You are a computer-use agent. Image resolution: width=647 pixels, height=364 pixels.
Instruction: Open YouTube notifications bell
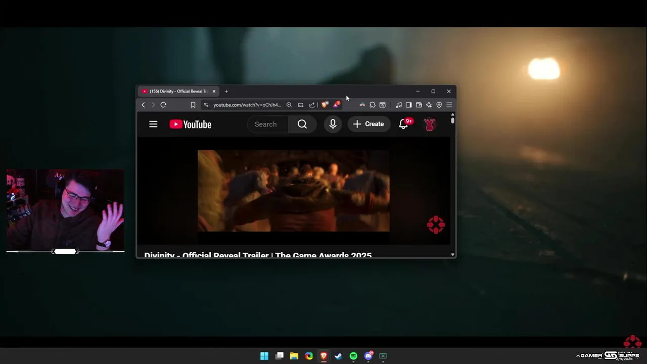pyautogui.click(x=404, y=124)
